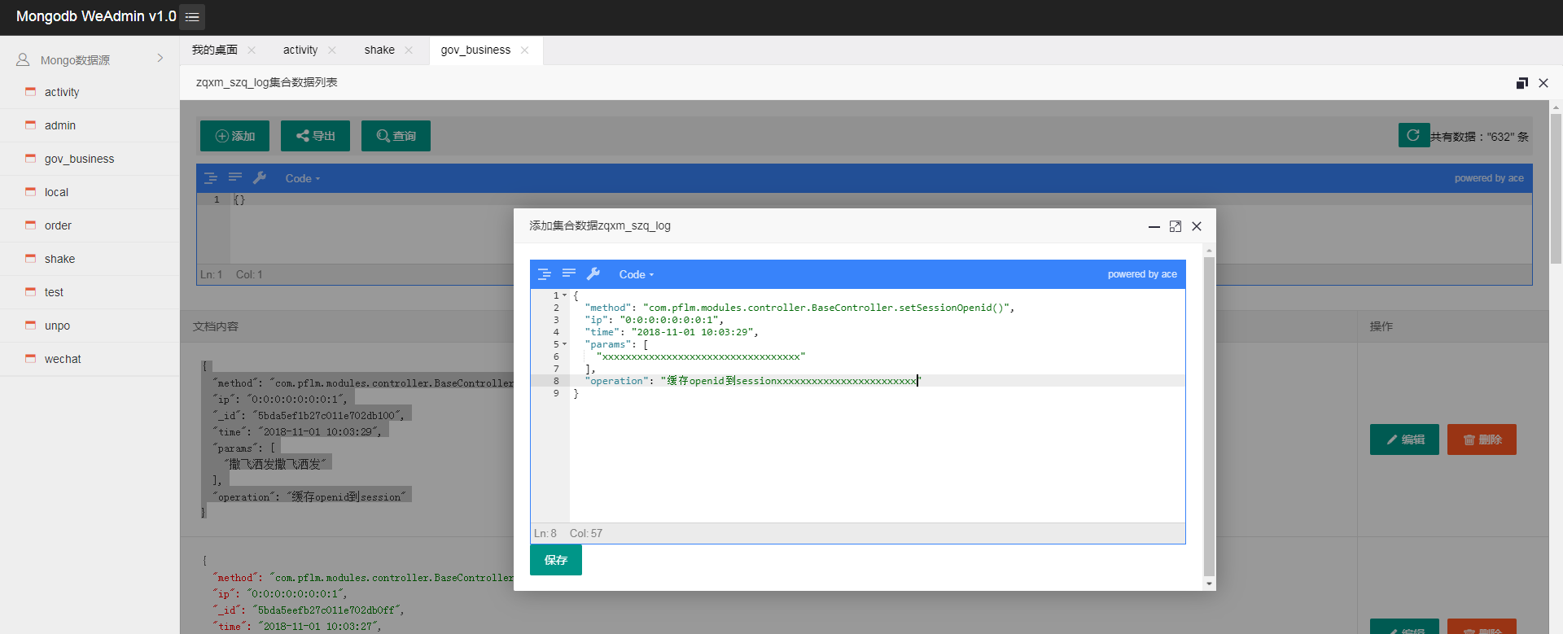Compact JSON in the add-data dialog editor
1563x634 pixels.
(569, 273)
